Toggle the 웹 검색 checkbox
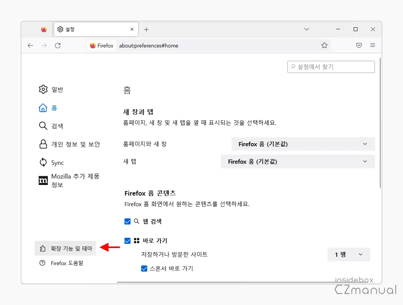Viewport: 403px width, 305px height. pos(128,221)
